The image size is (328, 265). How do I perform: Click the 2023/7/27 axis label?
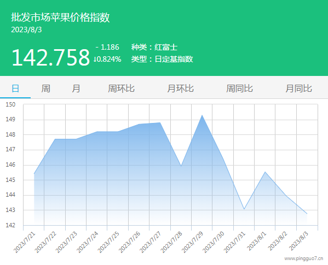[151, 242]
